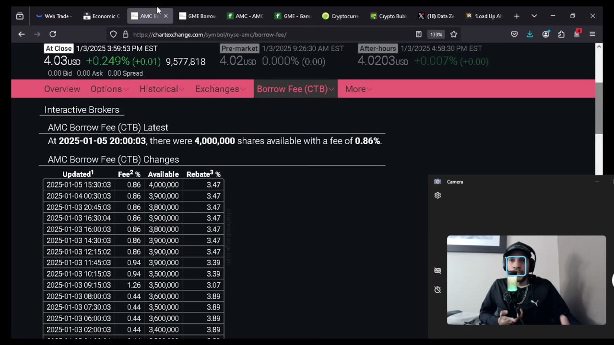The width and height of the screenshot is (614, 345).
Task: Click the 3,400,000 available value
Action: 164,330
